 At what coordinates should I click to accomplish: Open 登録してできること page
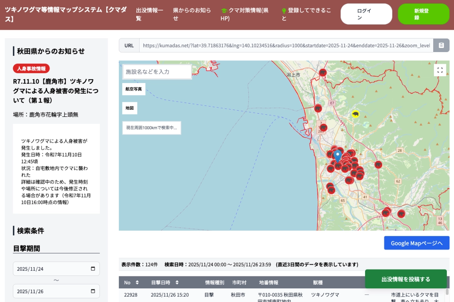[x=306, y=14]
